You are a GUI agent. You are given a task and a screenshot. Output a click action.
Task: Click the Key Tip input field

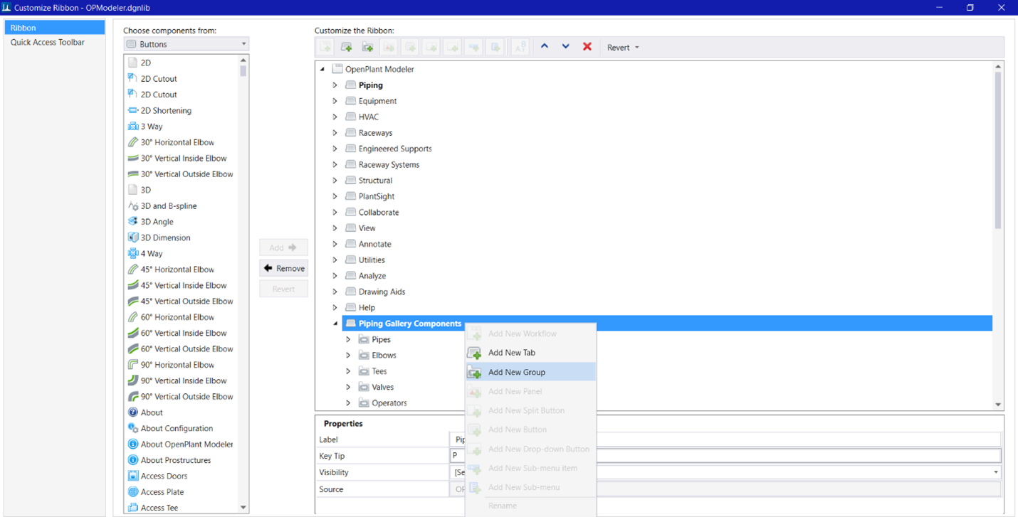725,455
